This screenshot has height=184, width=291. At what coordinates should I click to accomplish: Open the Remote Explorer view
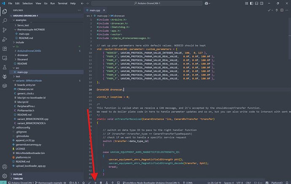point(5,58)
